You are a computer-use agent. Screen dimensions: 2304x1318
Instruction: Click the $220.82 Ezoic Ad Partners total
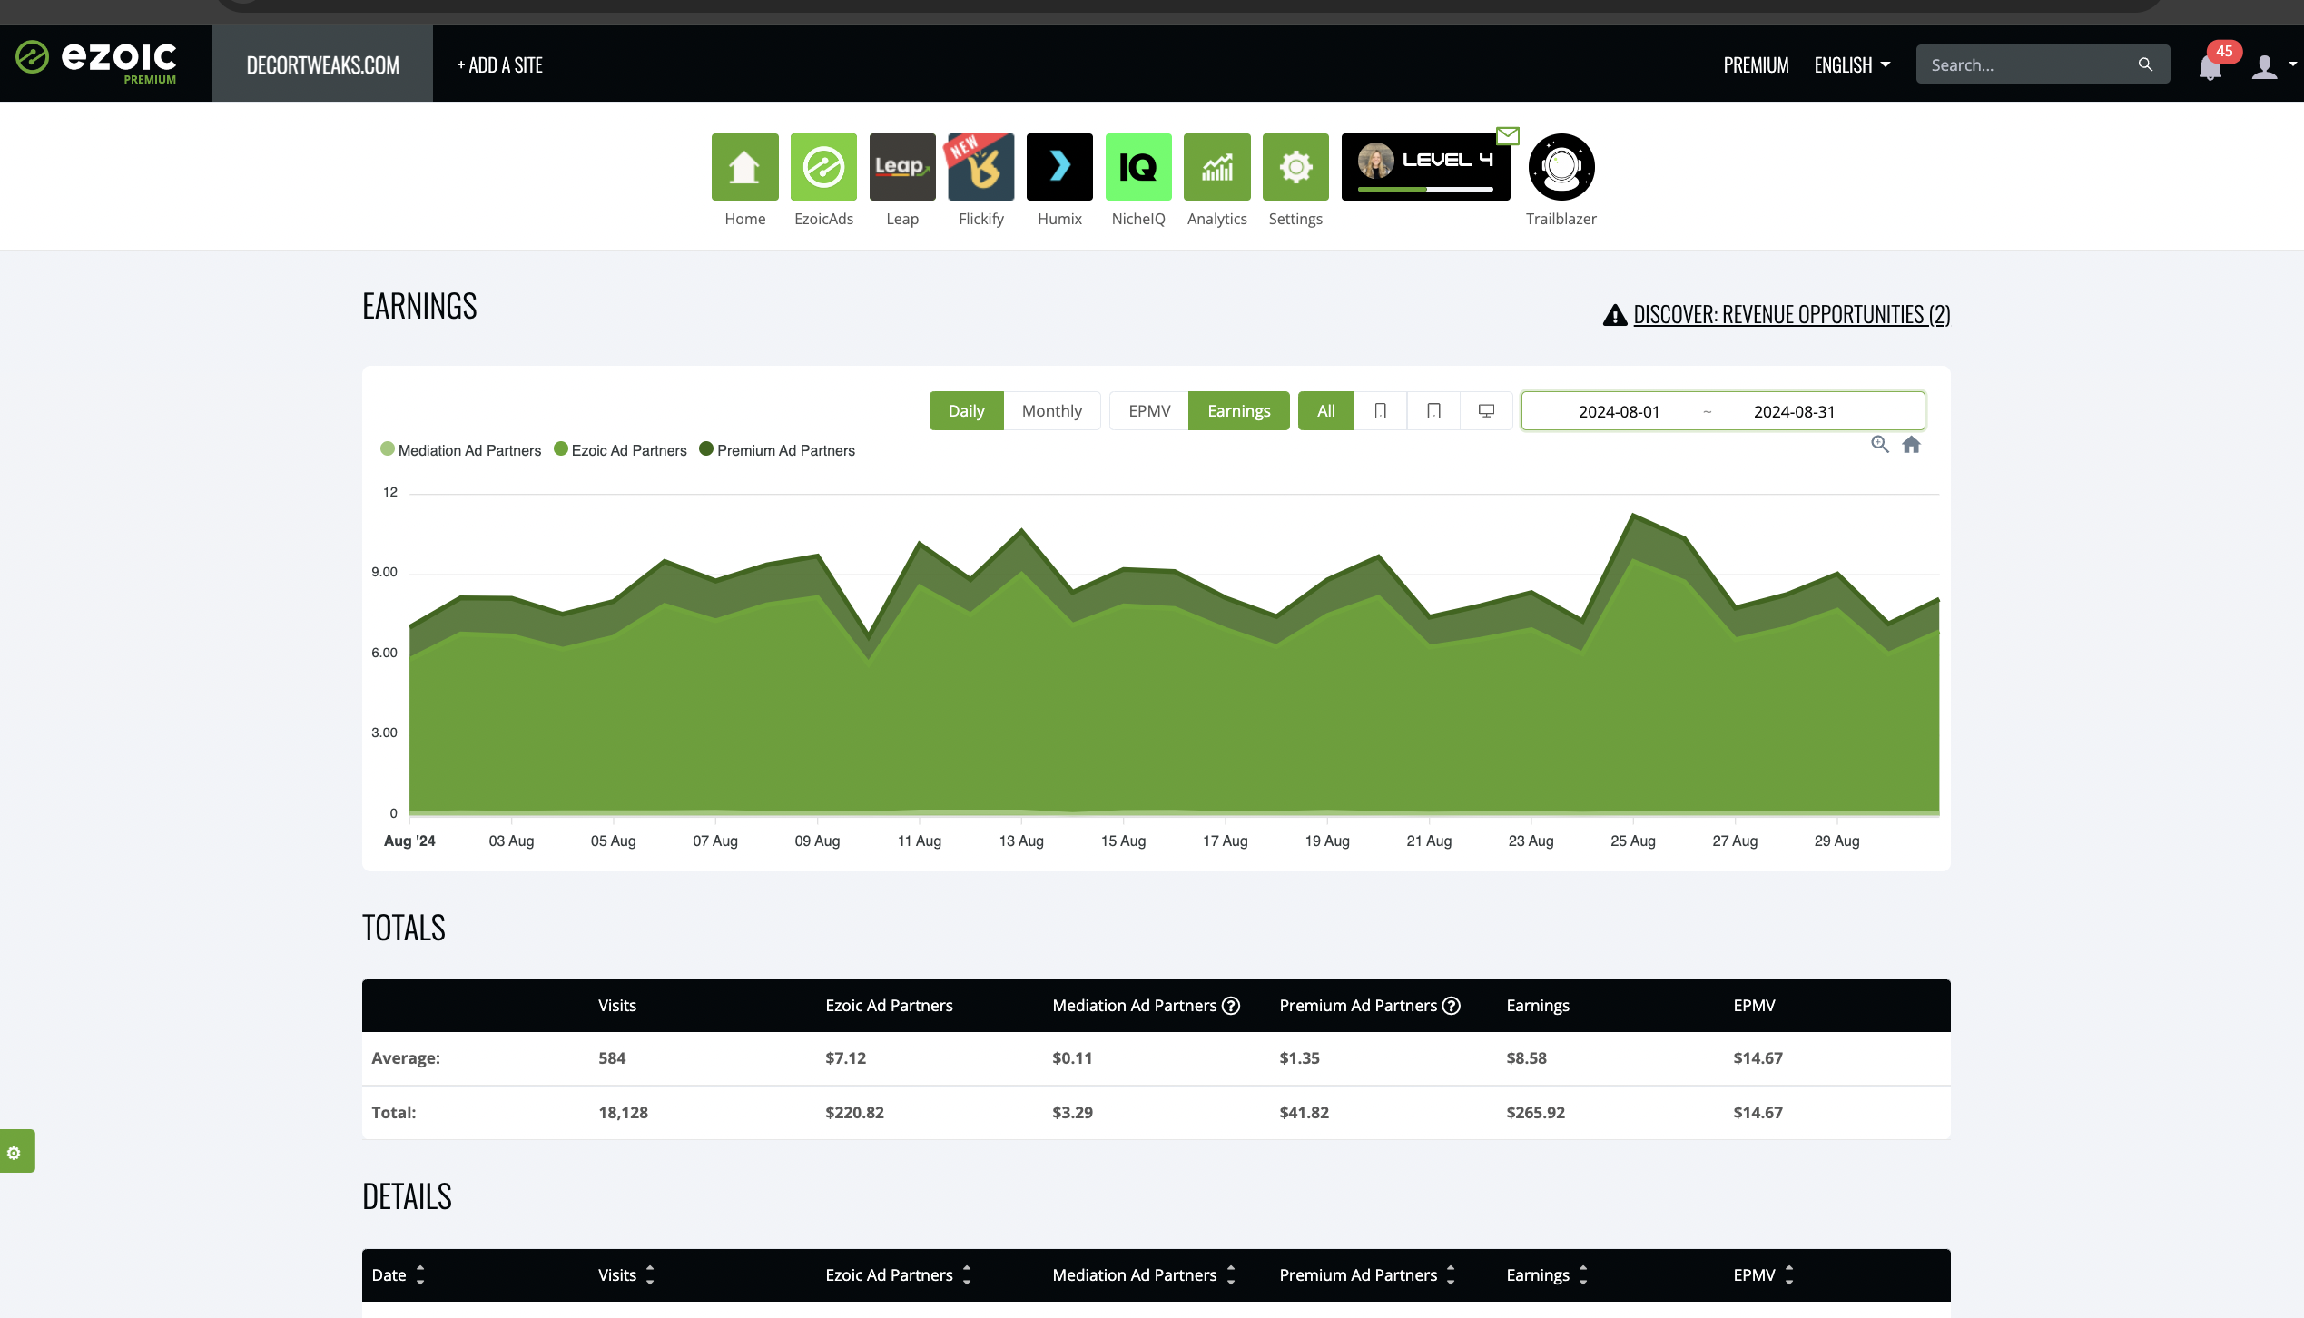pyautogui.click(x=854, y=1113)
